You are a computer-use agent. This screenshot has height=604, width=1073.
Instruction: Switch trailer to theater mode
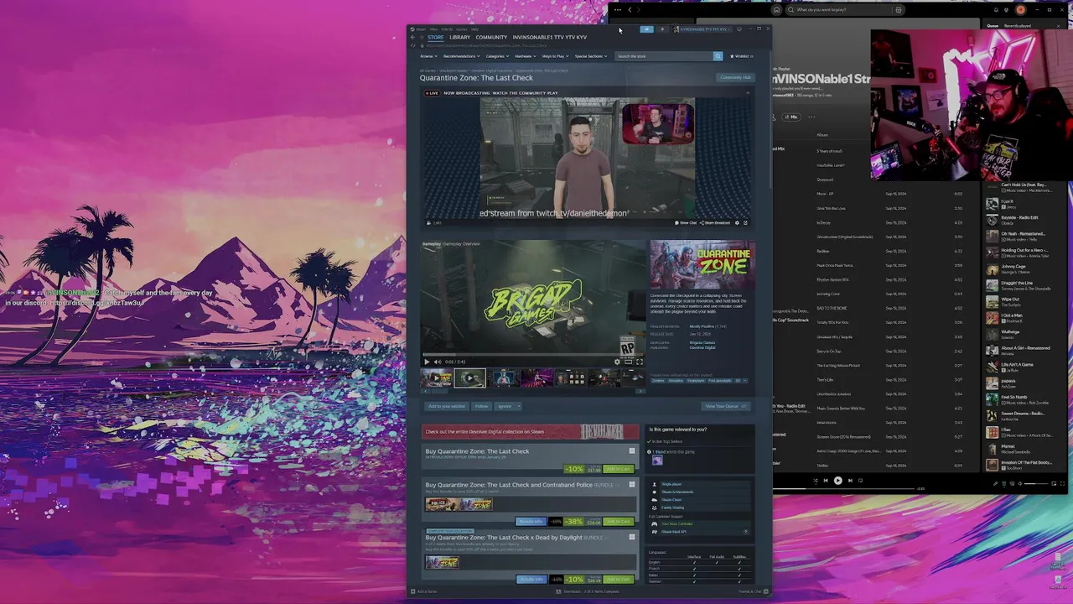coord(628,362)
